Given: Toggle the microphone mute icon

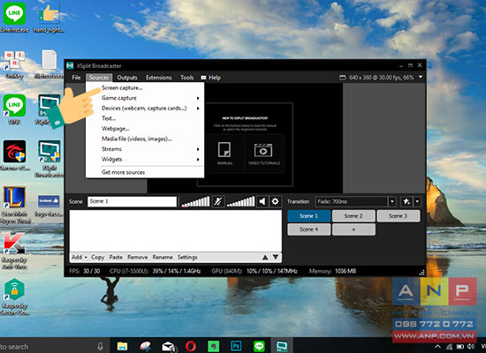Looking at the screenshot, I should point(218,201).
